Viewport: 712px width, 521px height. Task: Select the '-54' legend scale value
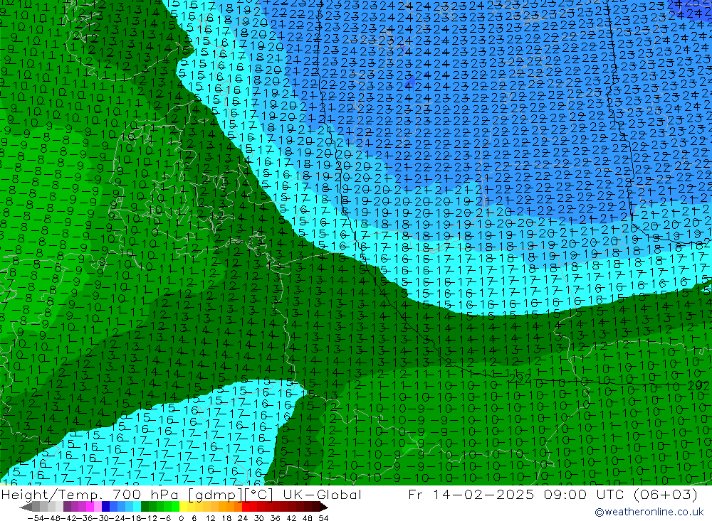[36, 518]
